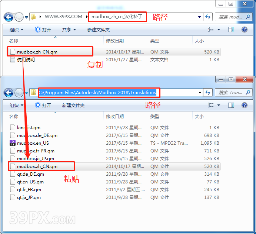Click help question mark icon in the top window
Screen dimensions: 256x234
(x=245, y=30)
